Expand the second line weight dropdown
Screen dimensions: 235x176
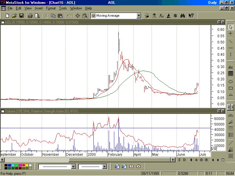pos(105,166)
